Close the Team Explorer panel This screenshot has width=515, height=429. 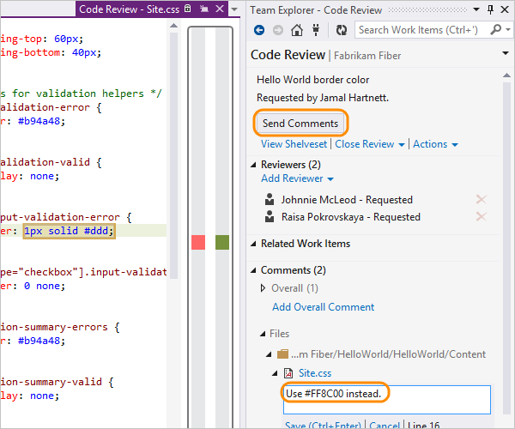pyautogui.click(x=505, y=9)
